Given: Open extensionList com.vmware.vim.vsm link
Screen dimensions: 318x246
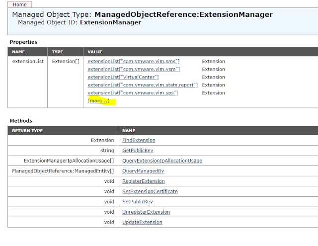Looking at the screenshot, I should pyautogui.click(x=134, y=70).
